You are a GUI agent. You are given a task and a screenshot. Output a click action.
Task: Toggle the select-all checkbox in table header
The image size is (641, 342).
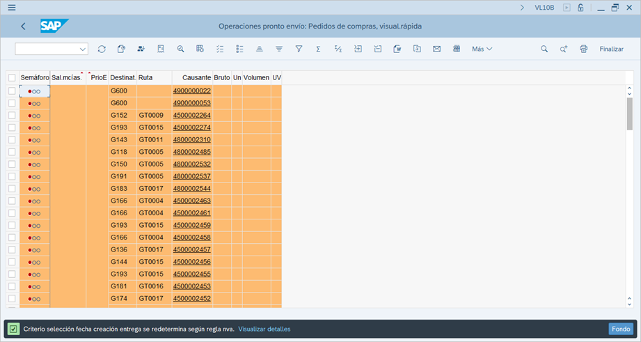[12, 77]
